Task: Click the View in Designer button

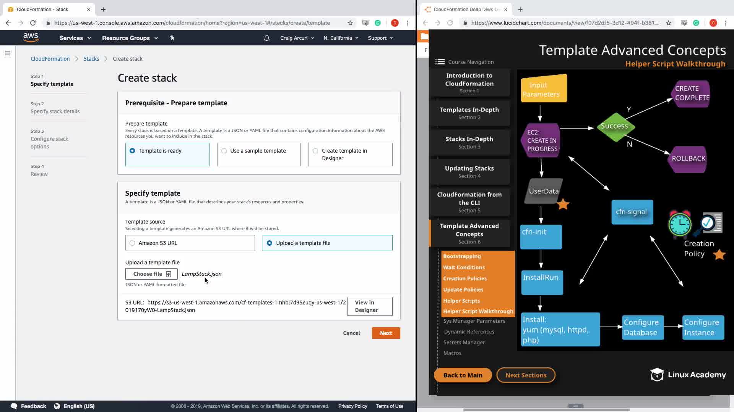Action: click(369, 306)
